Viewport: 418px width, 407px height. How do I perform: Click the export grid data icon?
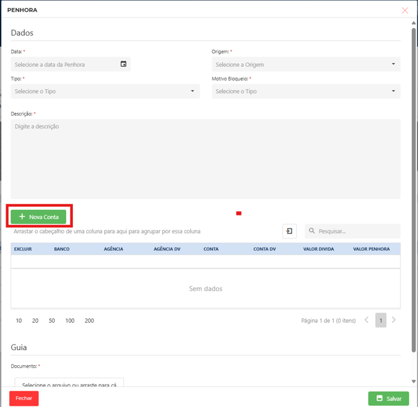click(x=289, y=231)
